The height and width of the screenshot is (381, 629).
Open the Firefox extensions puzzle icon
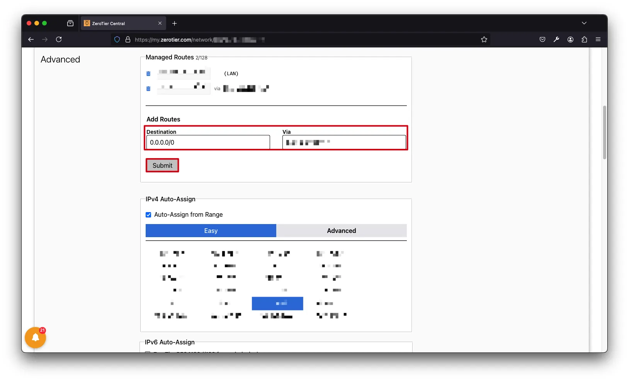click(584, 40)
